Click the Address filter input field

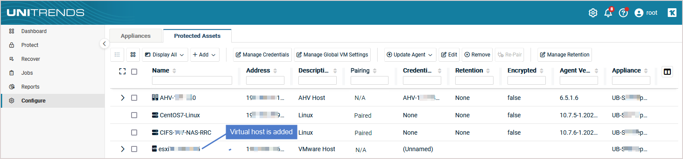pyautogui.click(x=265, y=80)
